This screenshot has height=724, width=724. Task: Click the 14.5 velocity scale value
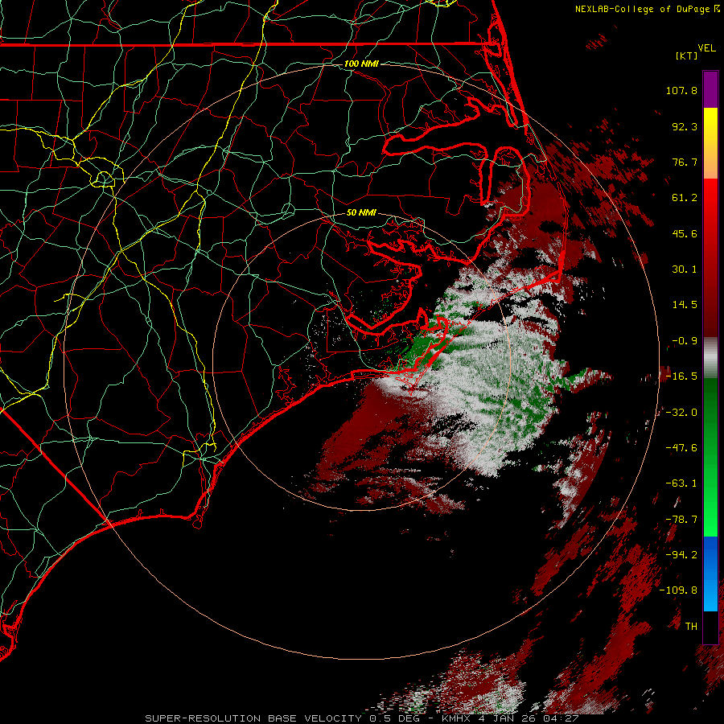pyautogui.click(x=685, y=305)
